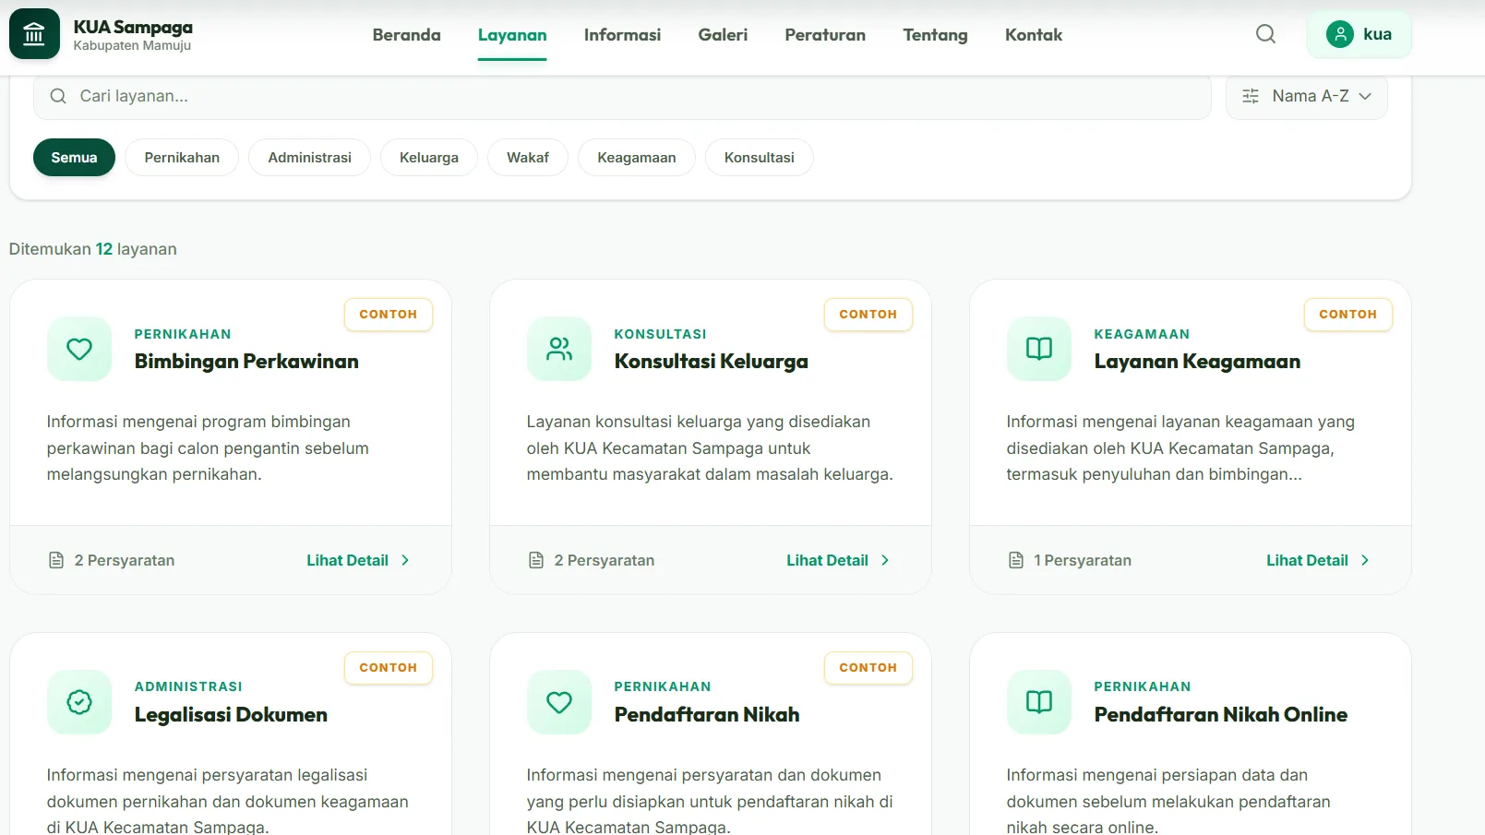Filter services by Wakaf chip

point(528,157)
